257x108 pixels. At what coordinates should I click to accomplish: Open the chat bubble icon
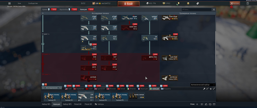point(210,104)
